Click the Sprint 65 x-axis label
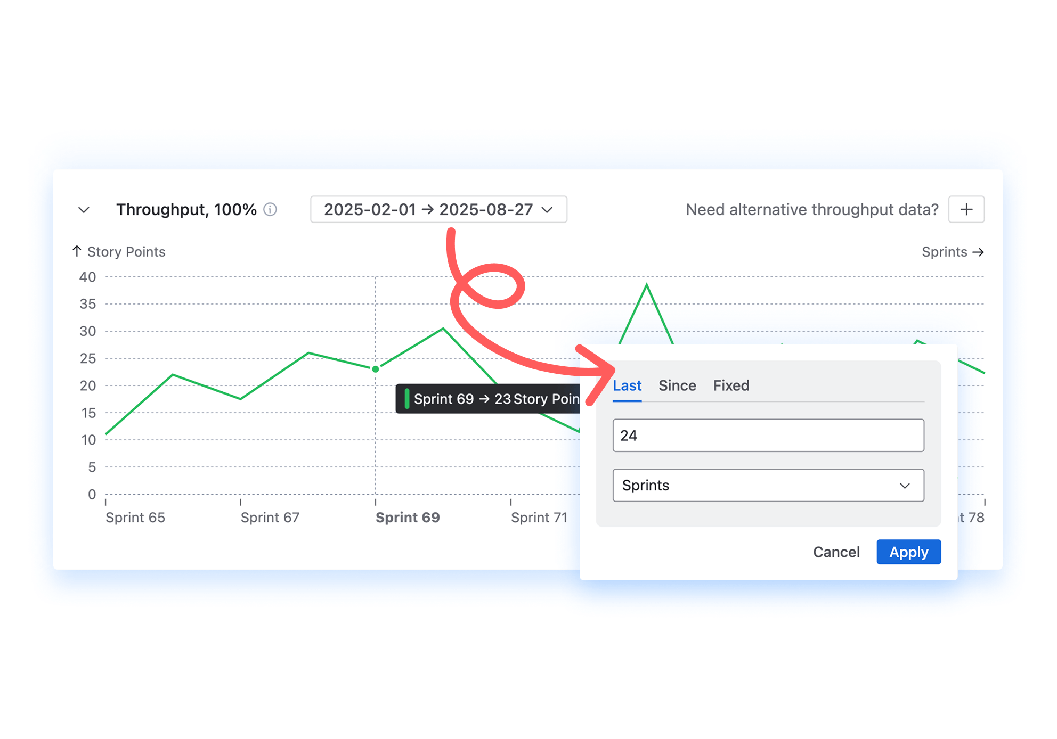 point(135,518)
